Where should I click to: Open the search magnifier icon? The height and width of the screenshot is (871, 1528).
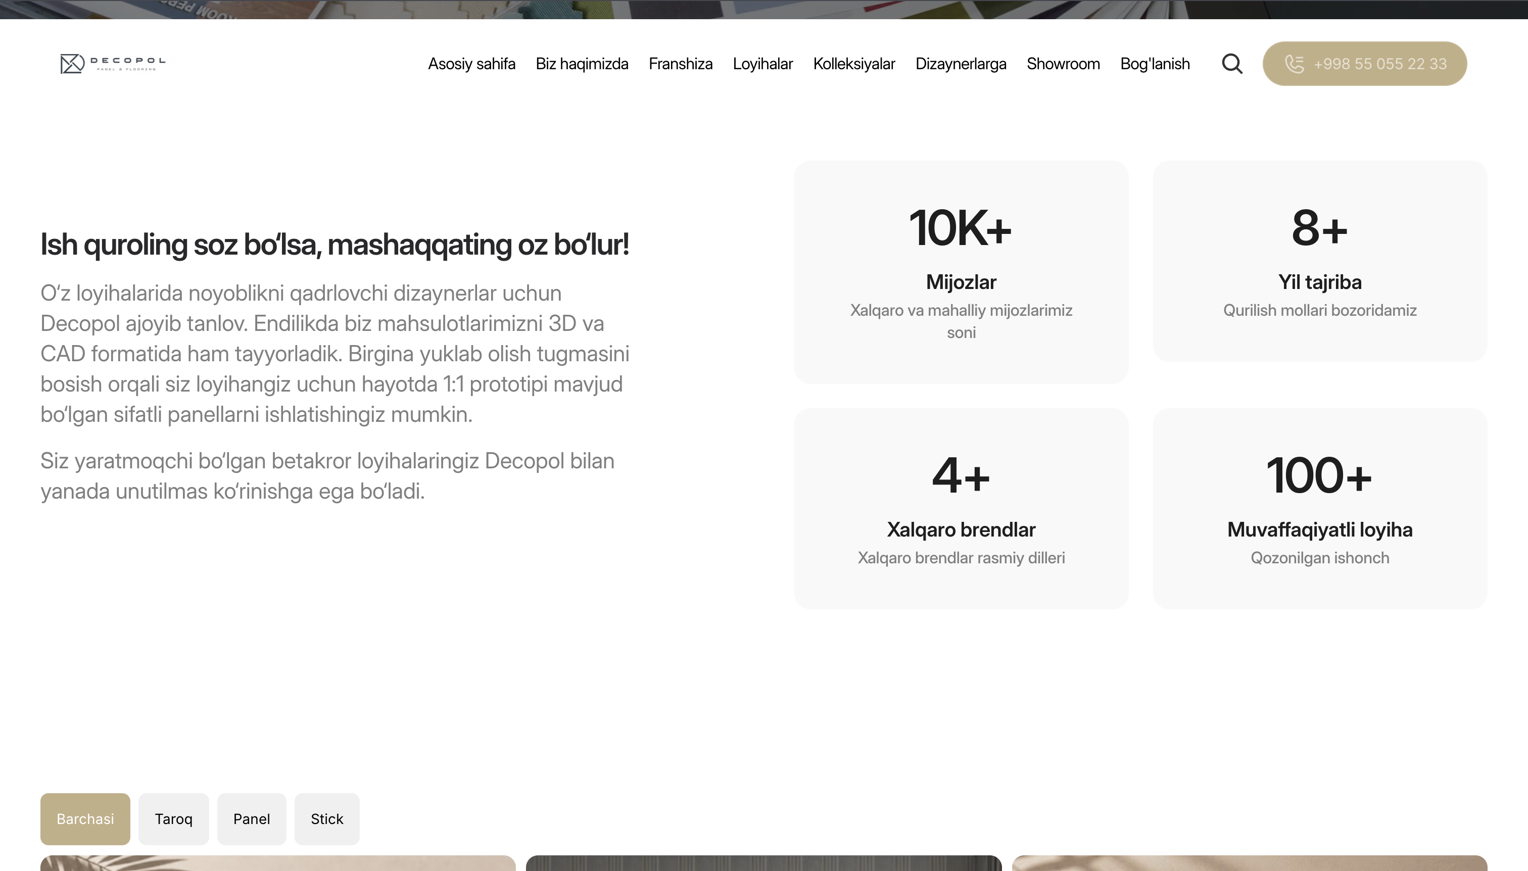1232,64
